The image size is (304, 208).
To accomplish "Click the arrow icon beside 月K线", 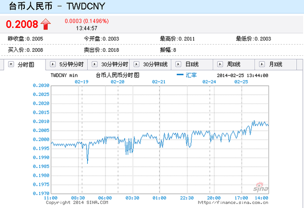I will 261,64.
